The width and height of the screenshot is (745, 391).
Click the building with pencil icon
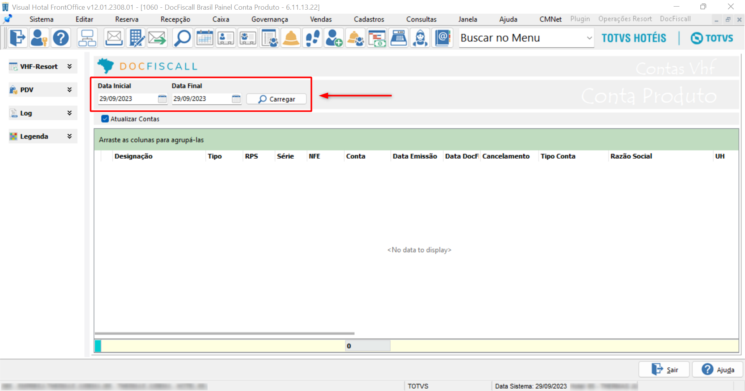(x=136, y=38)
